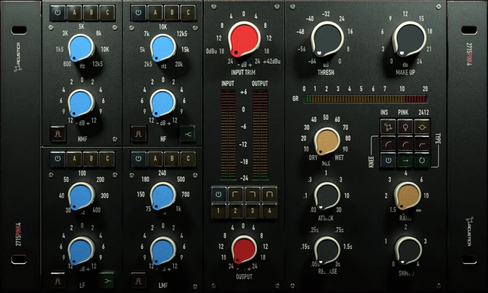488x293 pixels.
Task: Select the high-pass filter shape button
Action: (x=235, y=194)
